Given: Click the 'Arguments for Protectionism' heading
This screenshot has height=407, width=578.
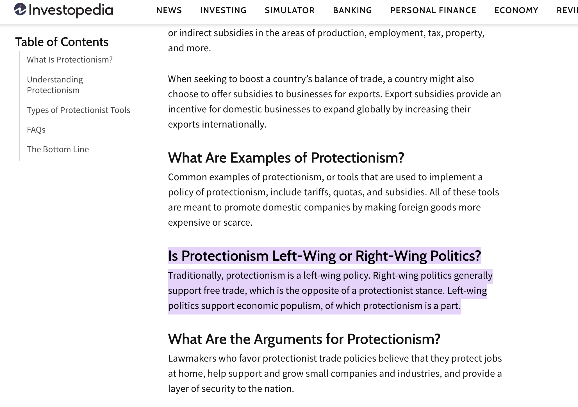Looking at the screenshot, I should click(304, 339).
